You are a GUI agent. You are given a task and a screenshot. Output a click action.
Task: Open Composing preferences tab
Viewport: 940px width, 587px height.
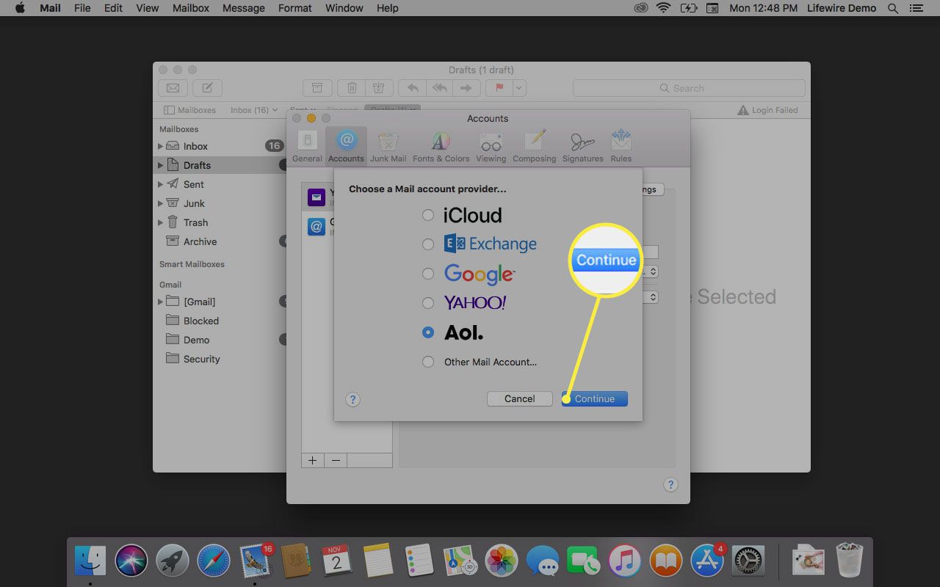[535, 147]
